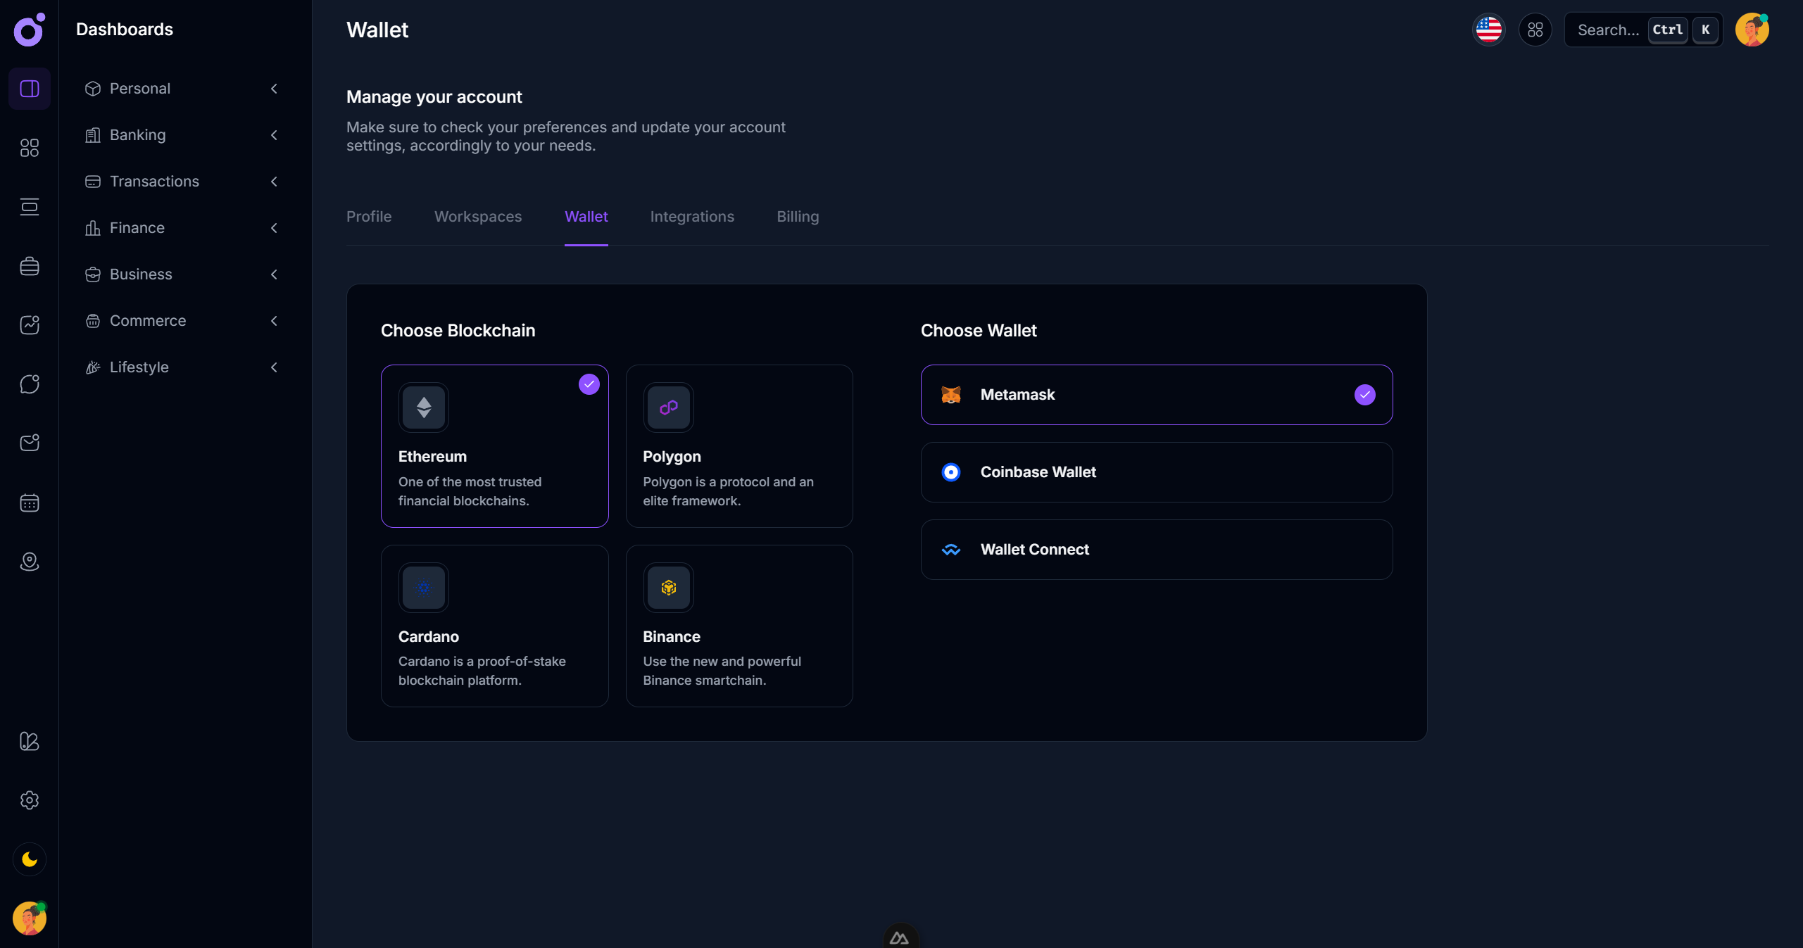The image size is (1803, 948).
Task: Open the Transactions sidebar entry
Action: pos(154,182)
